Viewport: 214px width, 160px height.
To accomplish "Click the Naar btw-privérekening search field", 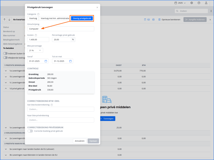I will tap(61, 120).
